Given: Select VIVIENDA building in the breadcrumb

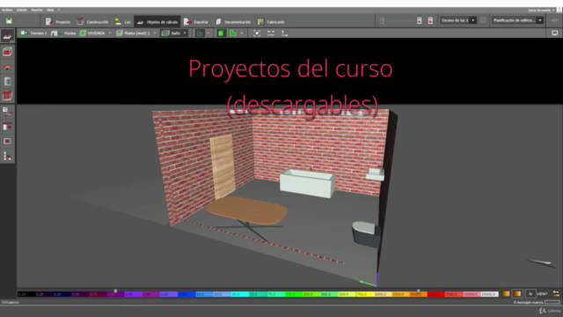Looking at the screenshot, I should 92,33.
